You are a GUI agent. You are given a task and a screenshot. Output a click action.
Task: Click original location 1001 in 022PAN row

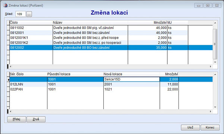[52, 89]
